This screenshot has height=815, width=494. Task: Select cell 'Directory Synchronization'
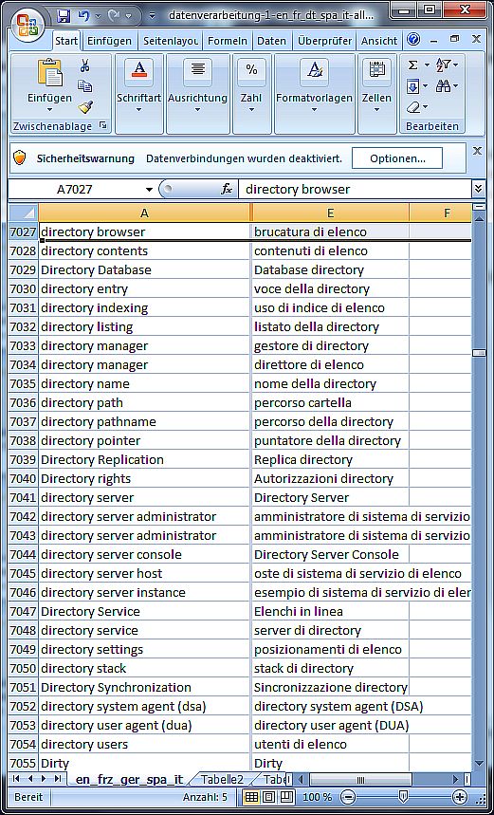click(x=144, y=687)
